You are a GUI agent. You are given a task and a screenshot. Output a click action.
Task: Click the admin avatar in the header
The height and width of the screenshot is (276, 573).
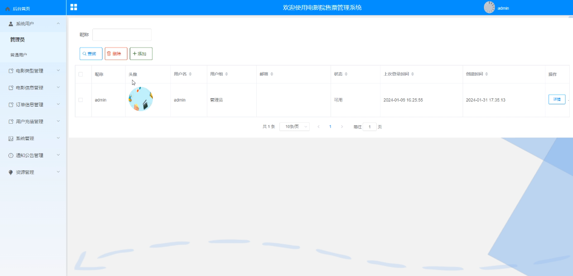pos(489,7)
